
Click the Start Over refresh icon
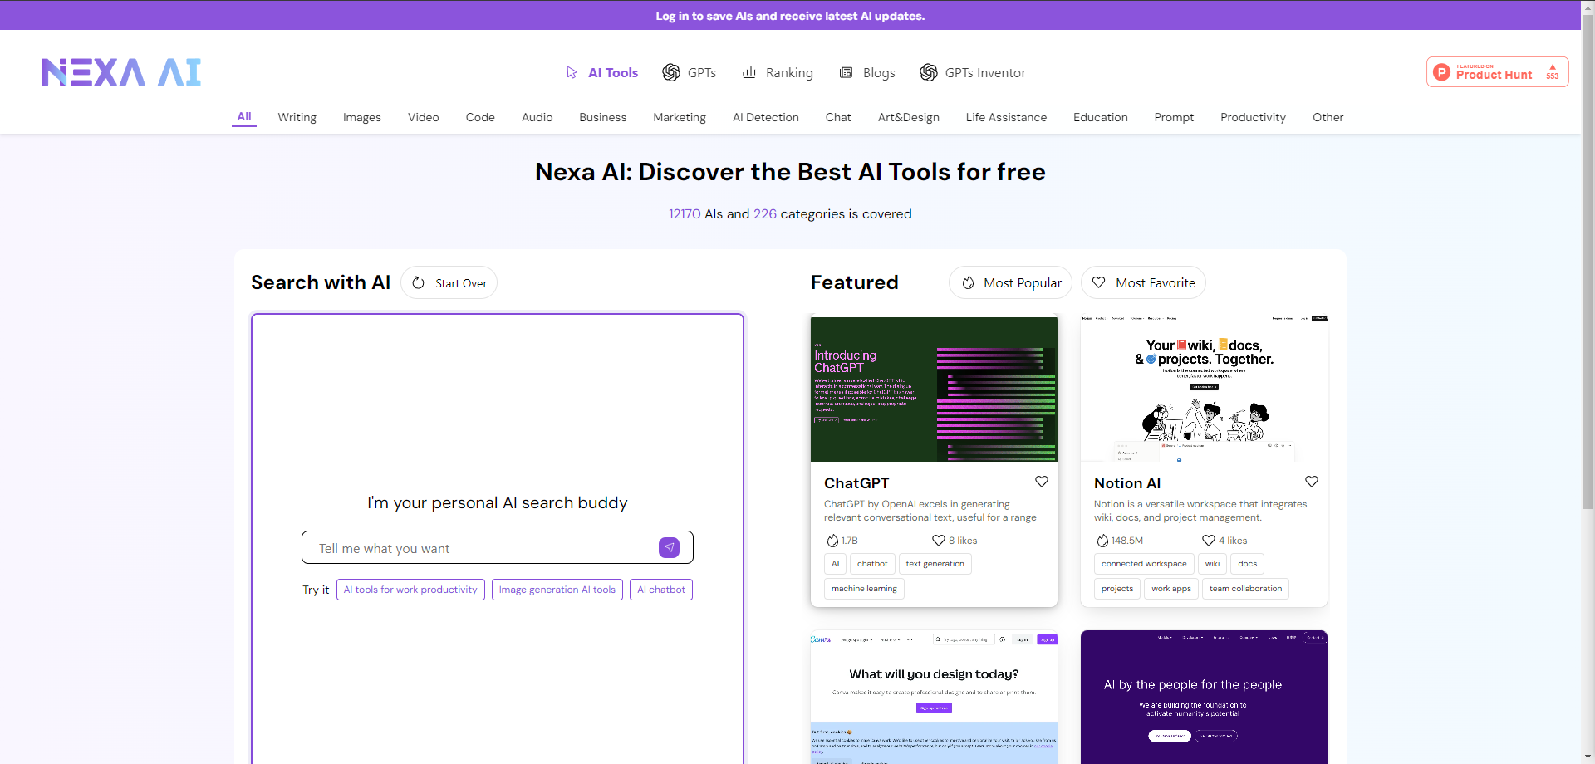coord(419,283)
